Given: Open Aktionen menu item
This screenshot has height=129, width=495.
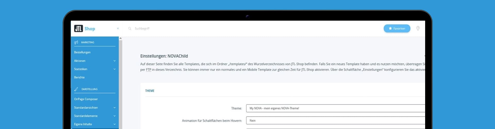Looking at the screenshot, I should tap(80, 61).
